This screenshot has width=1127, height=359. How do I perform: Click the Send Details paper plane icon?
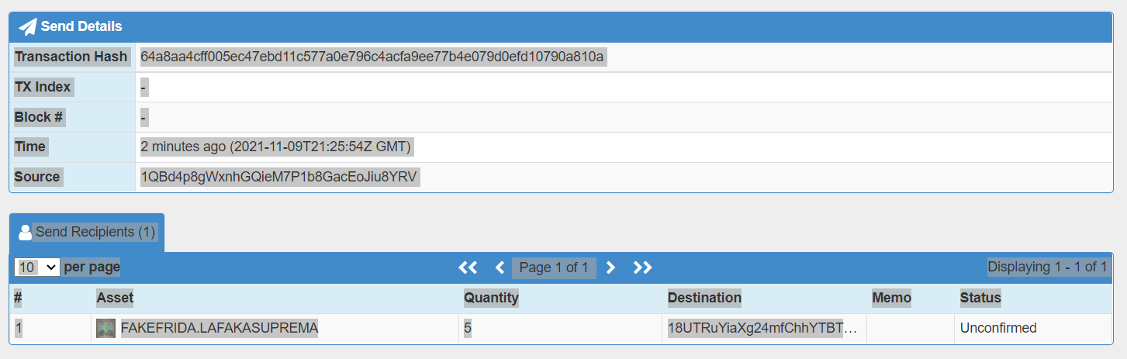tap(28, 26)
